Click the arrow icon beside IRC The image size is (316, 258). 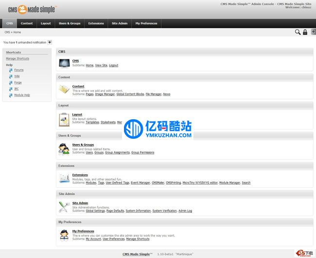(x=11, y=89)
